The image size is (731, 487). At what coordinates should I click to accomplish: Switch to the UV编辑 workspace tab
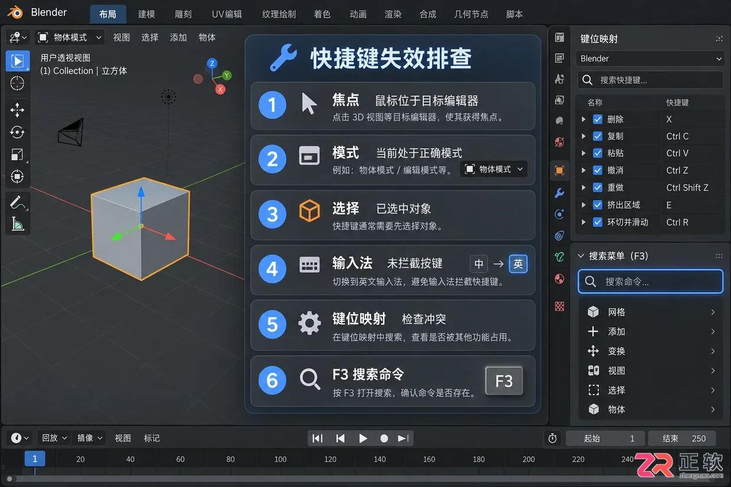point(227,14)
